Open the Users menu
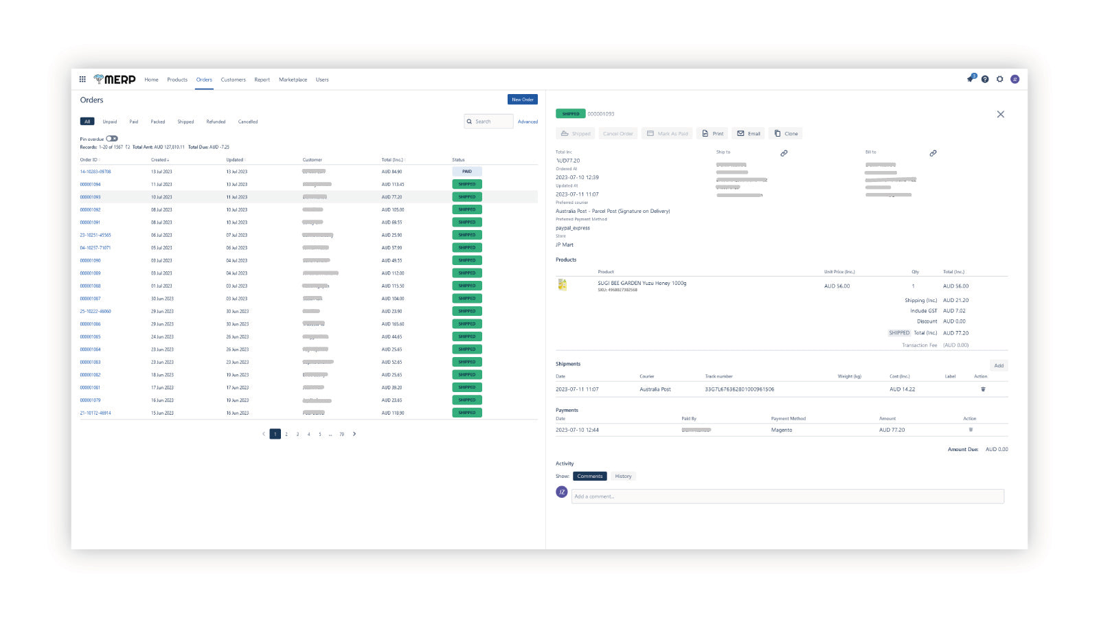The image size is (1099, 618). click(x=322, y=80)
